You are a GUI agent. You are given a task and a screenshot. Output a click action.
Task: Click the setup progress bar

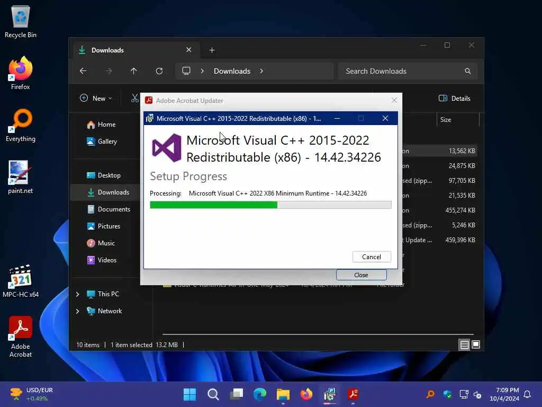[x=270, y=205]
